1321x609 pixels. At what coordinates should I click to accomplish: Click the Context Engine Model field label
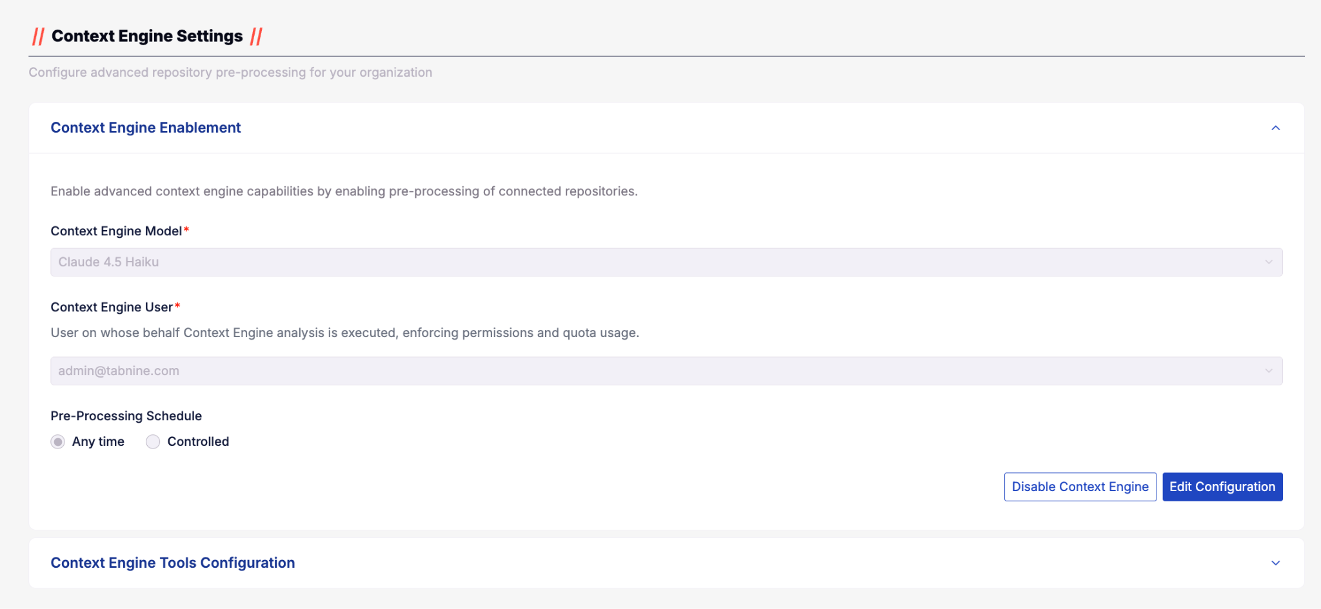116,231
